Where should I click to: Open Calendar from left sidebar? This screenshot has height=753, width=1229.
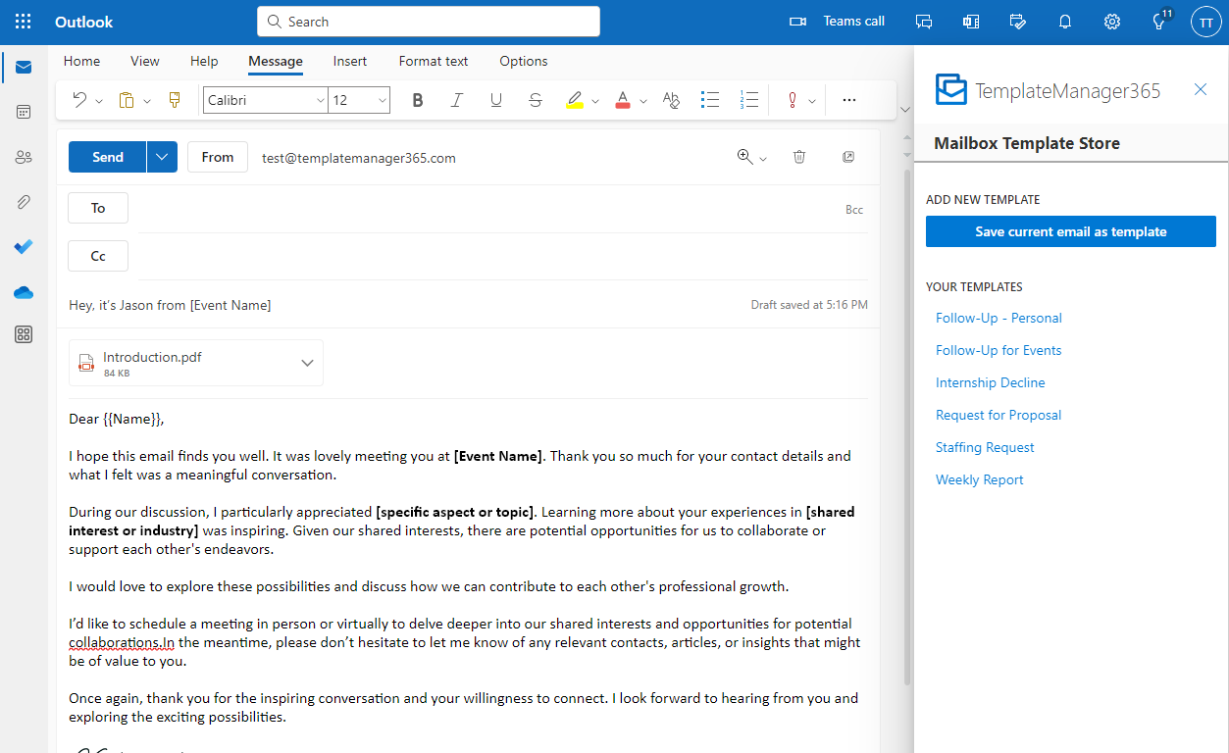coord(24,112)
